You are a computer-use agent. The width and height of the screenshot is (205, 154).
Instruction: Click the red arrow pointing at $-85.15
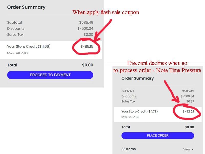(x=102, y=30)
